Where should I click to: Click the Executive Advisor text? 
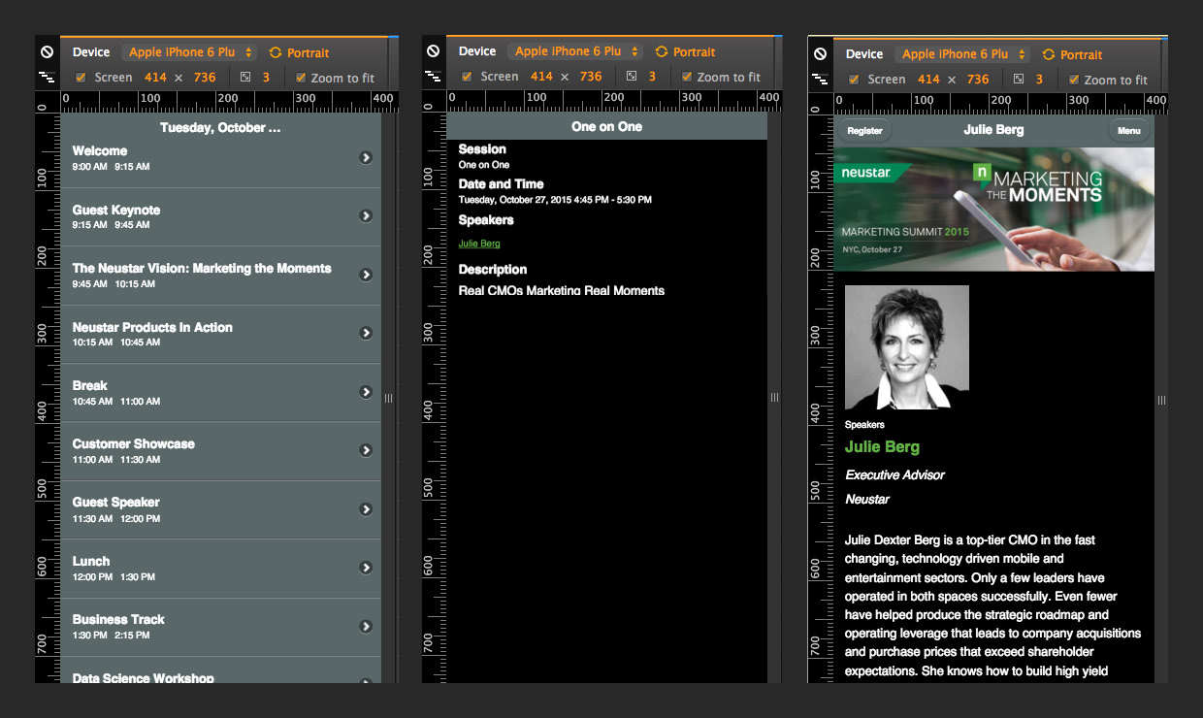(x=894, y=474)
